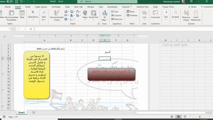Click 'Click to add data' area
The width and height of the screenshot is (213, 120).
[174, 45]
